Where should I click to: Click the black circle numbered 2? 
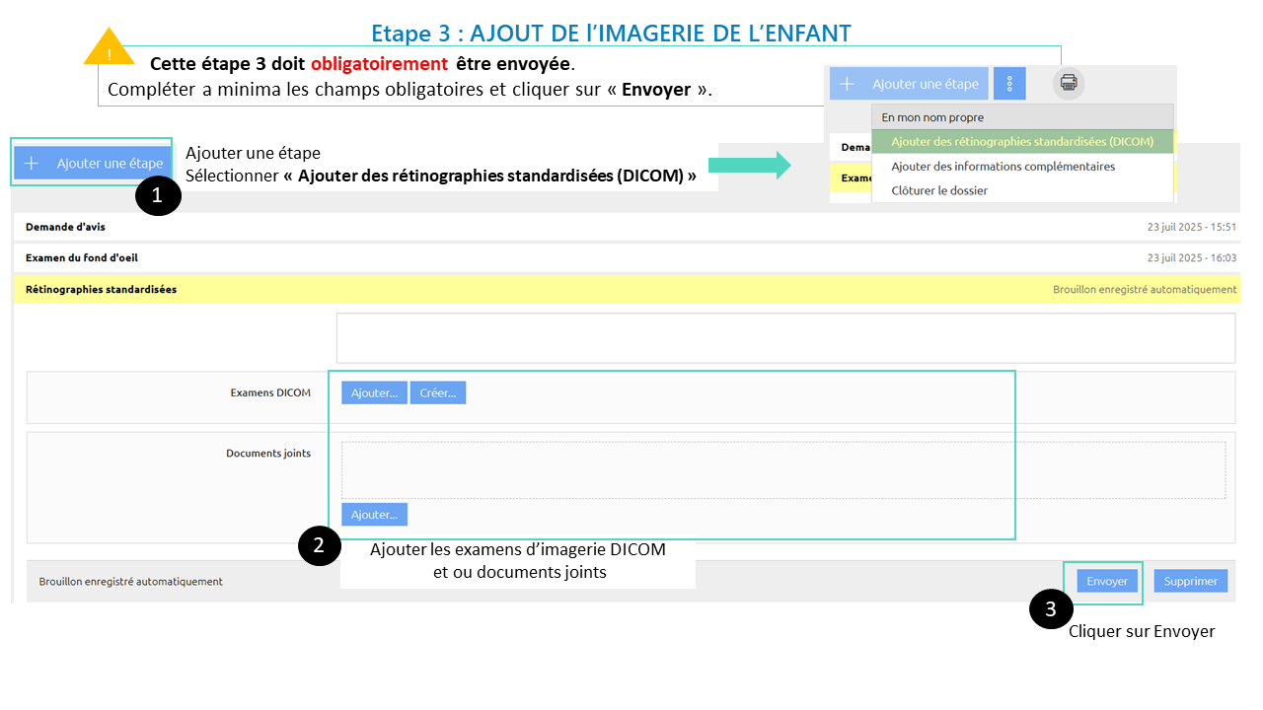click(x=319, y=546)
